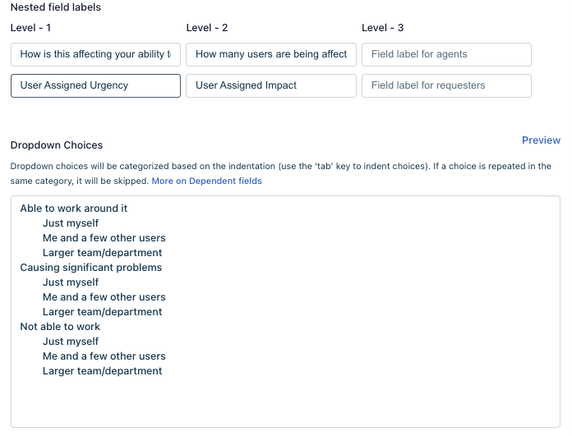Screen dimensions: 572x436
Task: Open More on Dependent fields link
Action: click(206, 181)
